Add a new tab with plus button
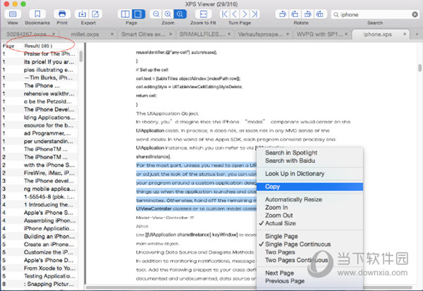This screenshot has height=291, width=423. [x=417, y=35]
